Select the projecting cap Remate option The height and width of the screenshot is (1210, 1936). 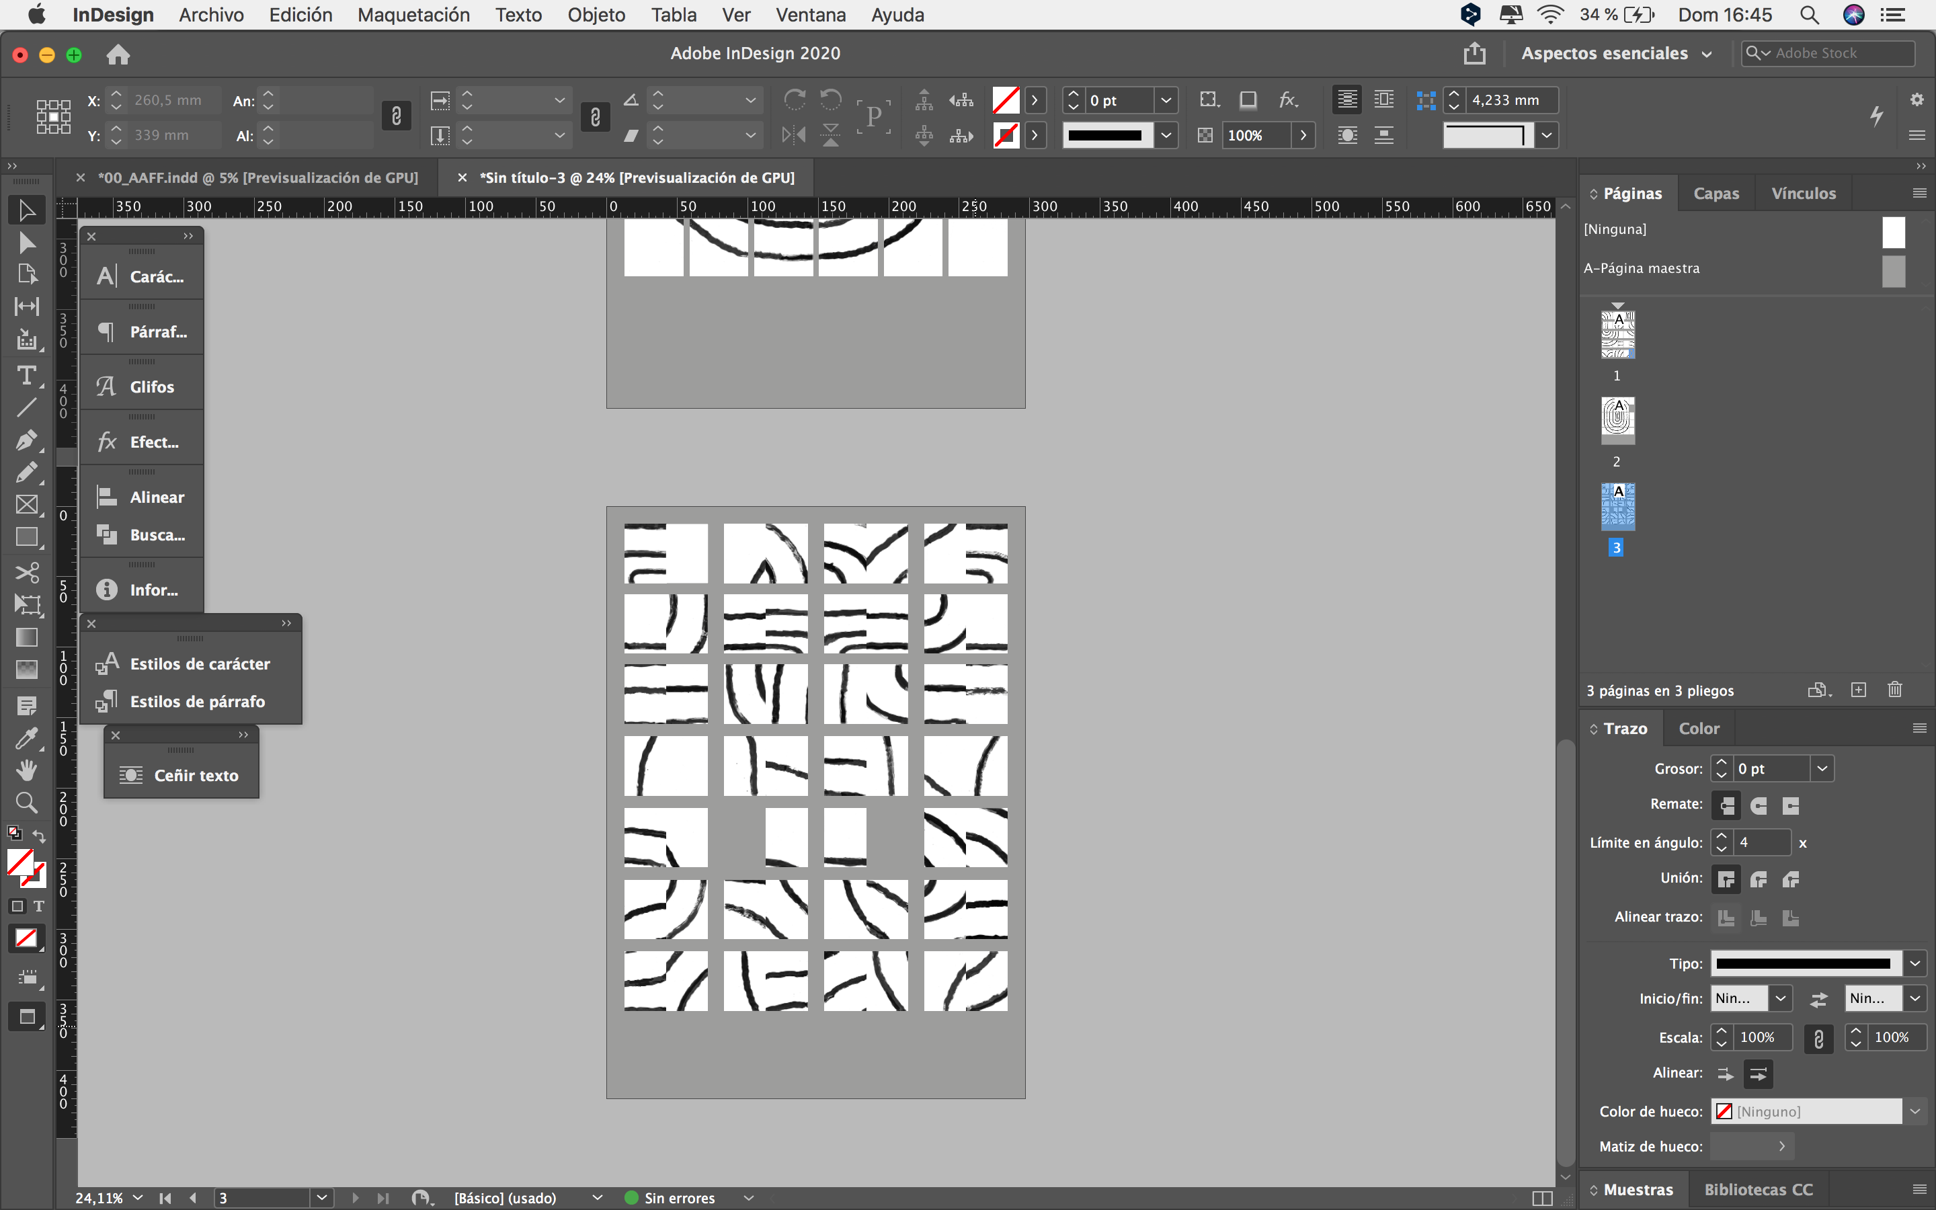[x=1791, y=805]
